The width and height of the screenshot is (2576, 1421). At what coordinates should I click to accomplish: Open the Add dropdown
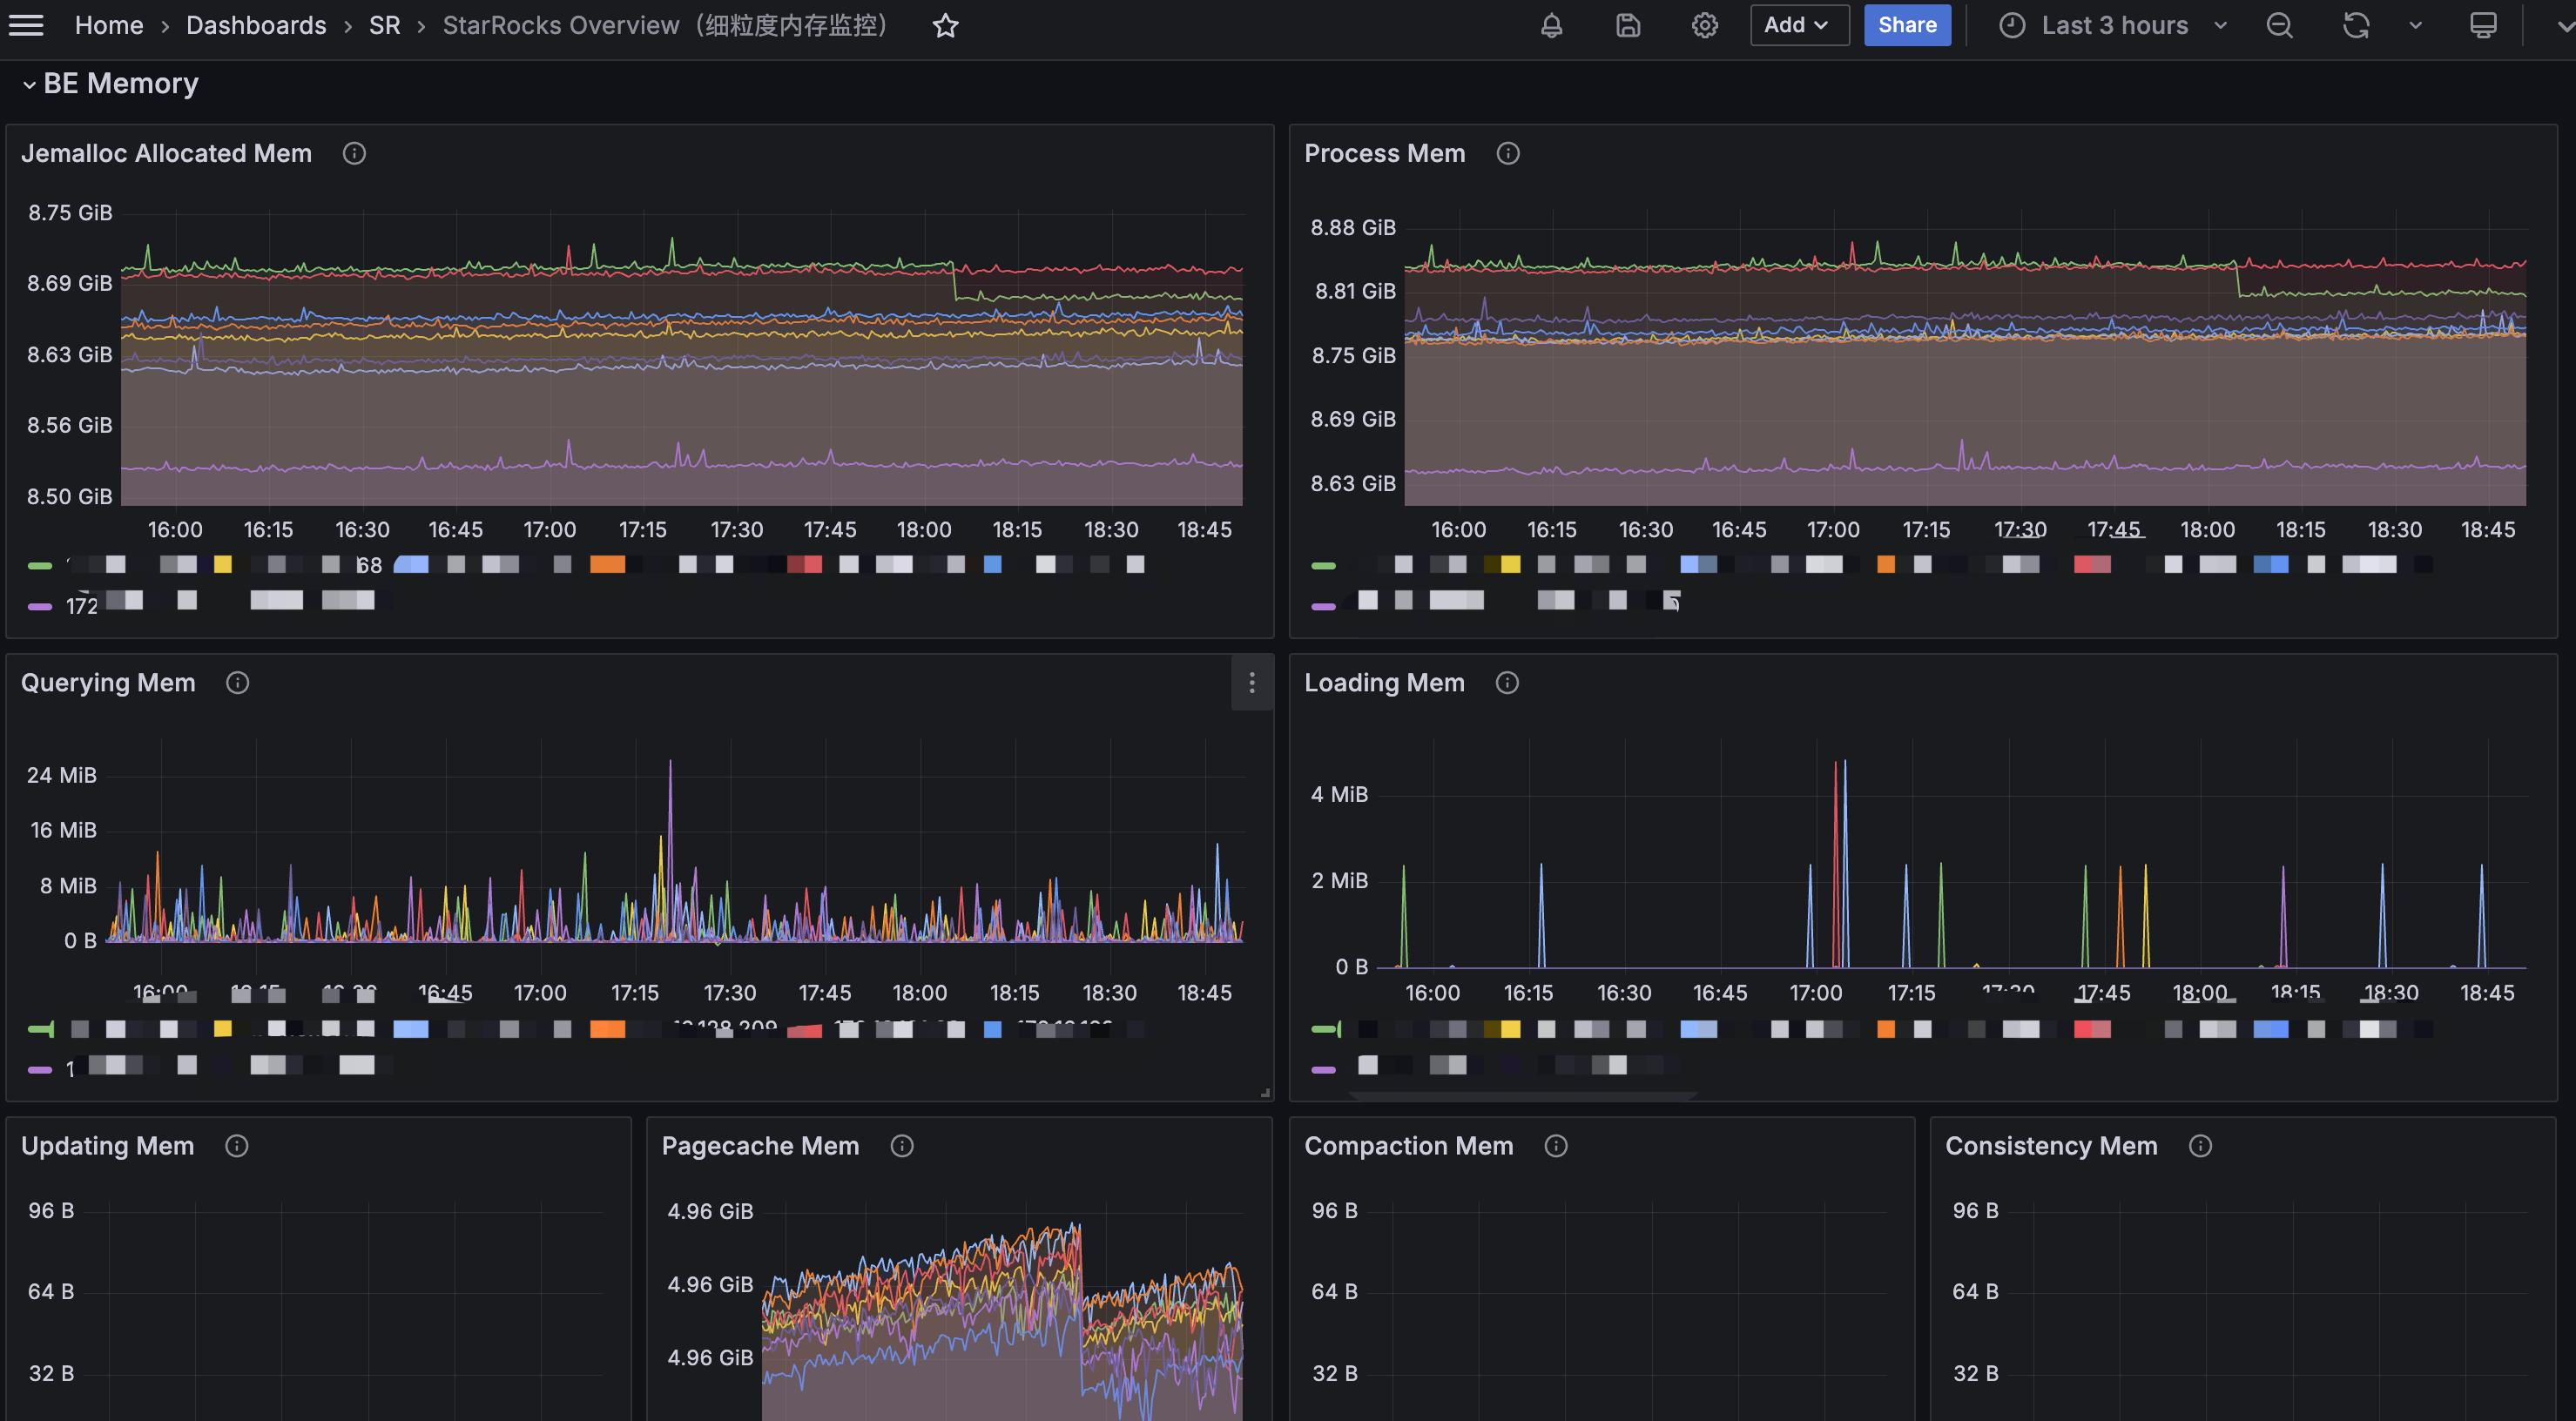[1798, 26]
